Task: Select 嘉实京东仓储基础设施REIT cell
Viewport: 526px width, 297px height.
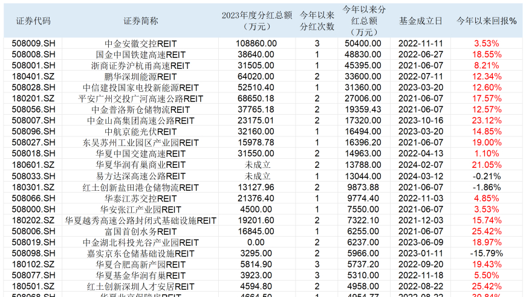Action: (x=140, y=254)
